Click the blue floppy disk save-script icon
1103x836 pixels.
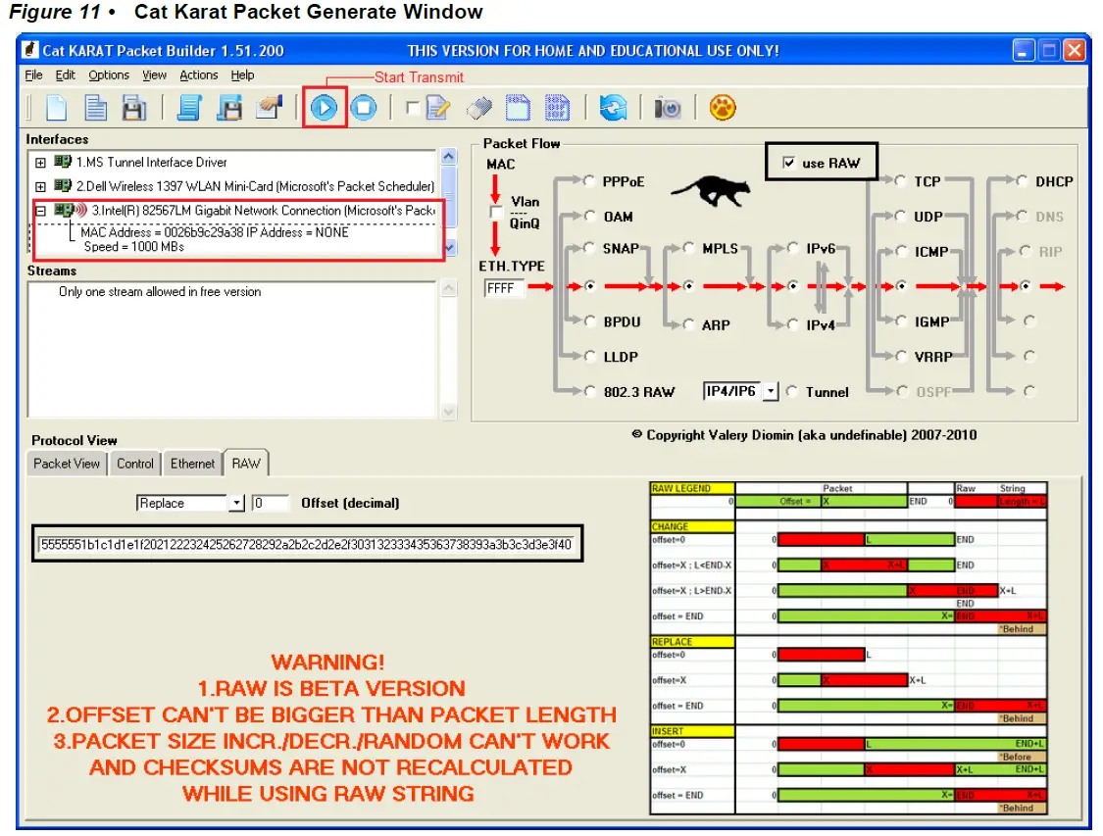coord(229,108)
